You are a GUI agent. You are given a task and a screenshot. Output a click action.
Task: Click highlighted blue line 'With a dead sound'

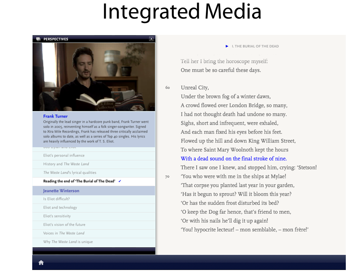[234, 158]
